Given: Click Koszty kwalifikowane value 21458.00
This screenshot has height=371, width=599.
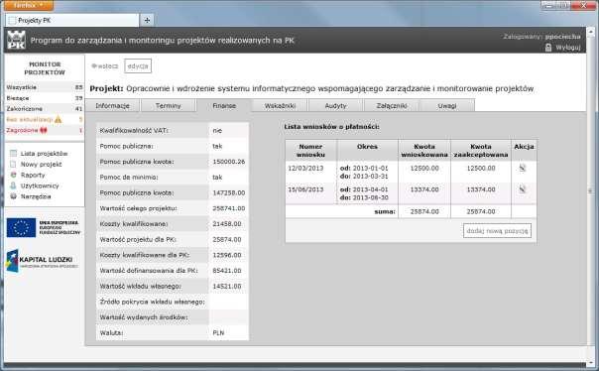Looking at the screenshot, I should pos(227,224).
